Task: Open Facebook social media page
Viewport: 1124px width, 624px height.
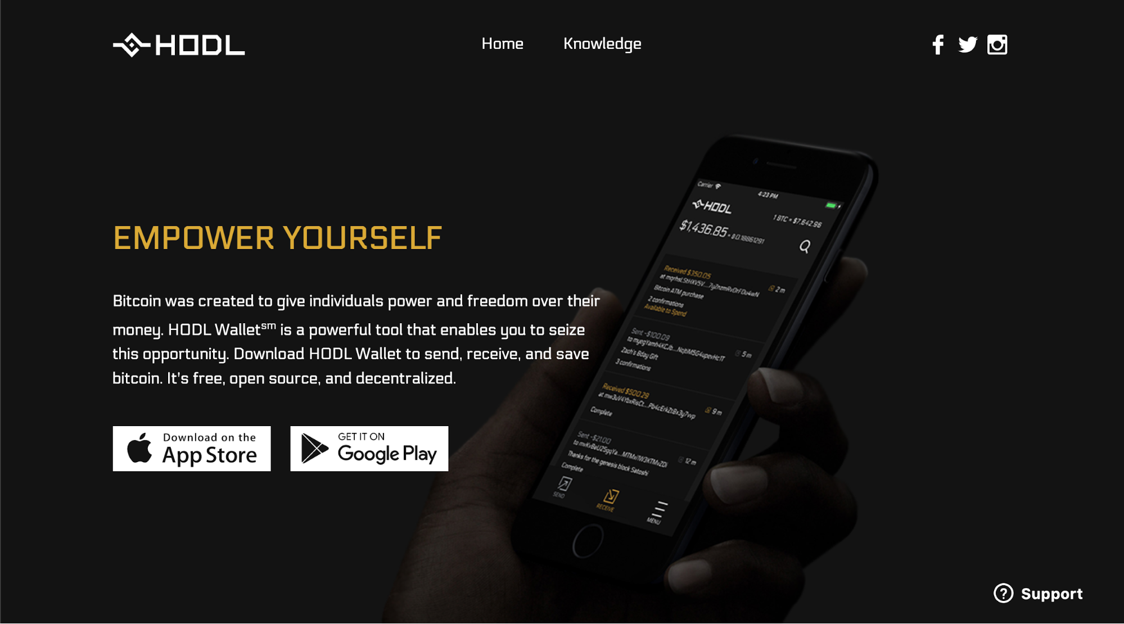Action: 938,43
